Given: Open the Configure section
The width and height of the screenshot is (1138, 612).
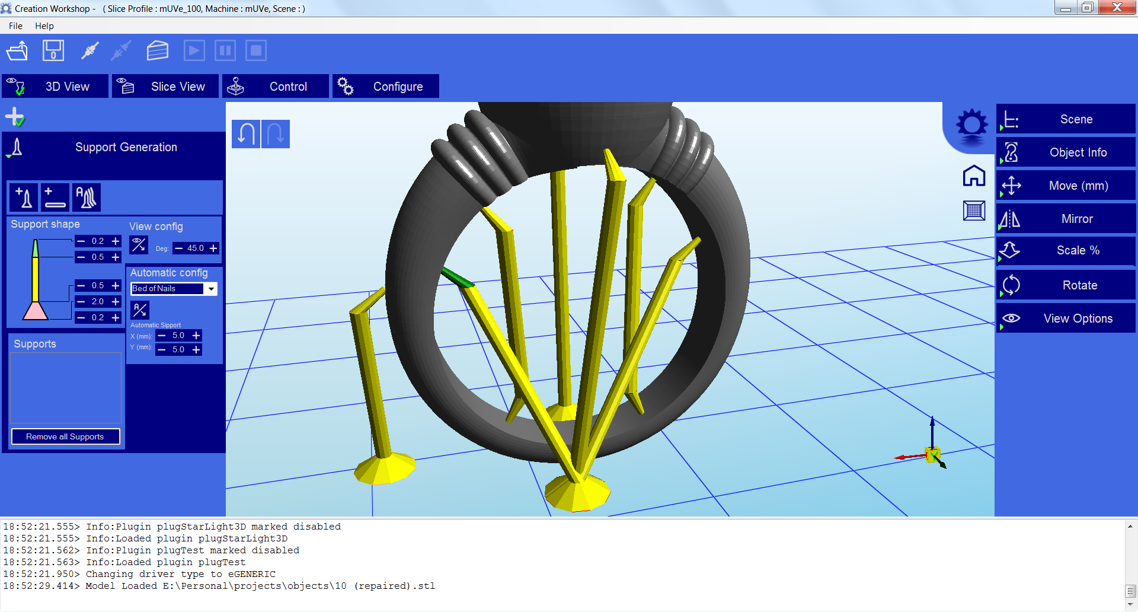Looking at the screenshot, I should [386, 87].
